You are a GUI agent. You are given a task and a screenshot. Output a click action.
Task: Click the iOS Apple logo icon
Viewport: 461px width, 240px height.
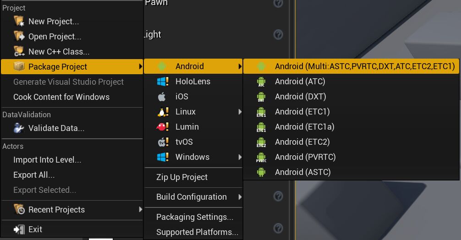(x=162, y=97)
